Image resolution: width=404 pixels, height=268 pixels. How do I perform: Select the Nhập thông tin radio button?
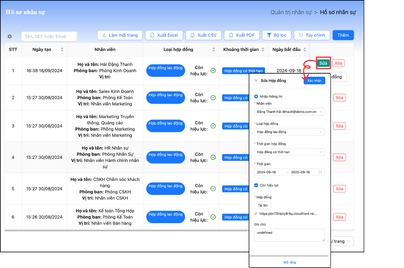256,97
